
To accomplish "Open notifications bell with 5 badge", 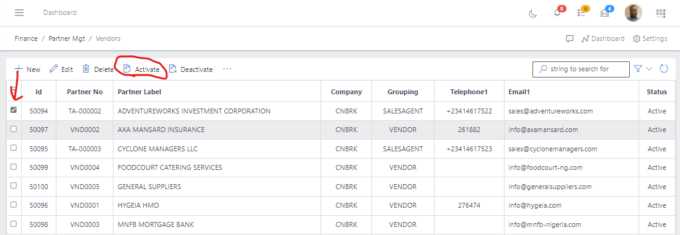I will tap(558, 13).
